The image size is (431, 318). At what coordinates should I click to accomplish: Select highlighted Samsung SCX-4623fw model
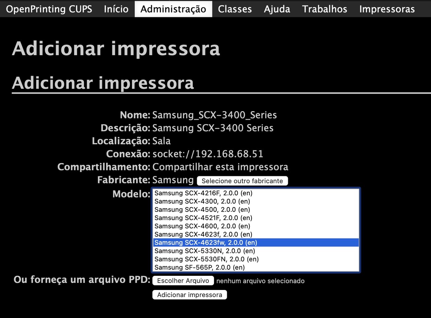(206, 243)
